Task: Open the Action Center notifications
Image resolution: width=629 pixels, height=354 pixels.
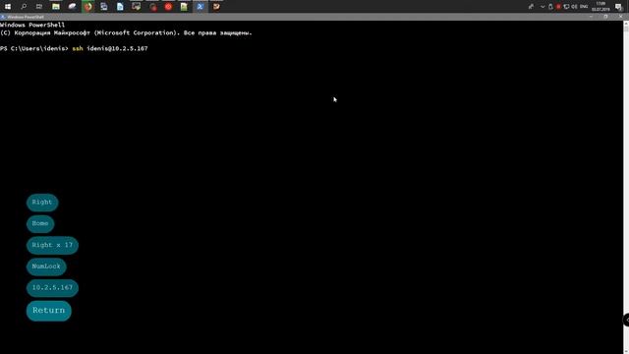Action: [618, 7]
